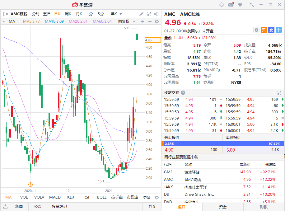Open the 新闻 news tab
The height and width of the screenshot is (211, 285).
(19, 207)
